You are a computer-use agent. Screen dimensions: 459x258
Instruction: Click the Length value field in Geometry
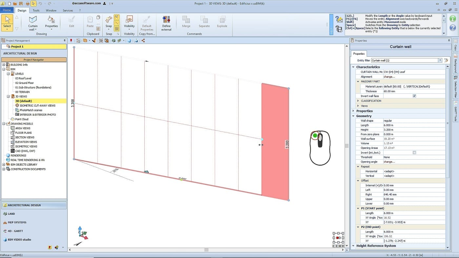tap(414, 125)
